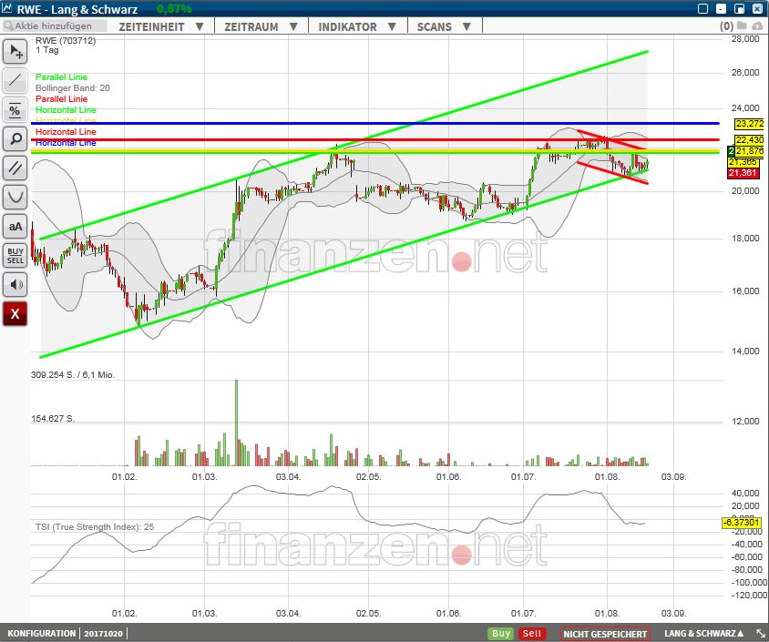The image size is (769, 642).
Task: Open the ZEITEINHEIT dropdown
Action: coord(161,26)
